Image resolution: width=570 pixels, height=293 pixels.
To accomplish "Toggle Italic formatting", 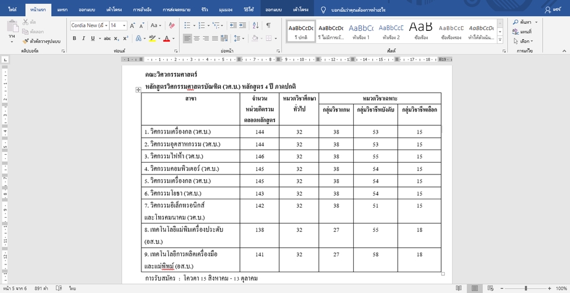I will point(83,38).
